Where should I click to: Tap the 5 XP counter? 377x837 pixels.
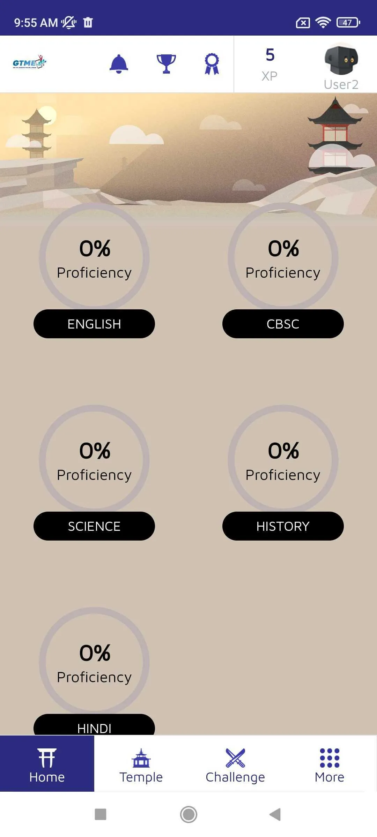point(270,64)
